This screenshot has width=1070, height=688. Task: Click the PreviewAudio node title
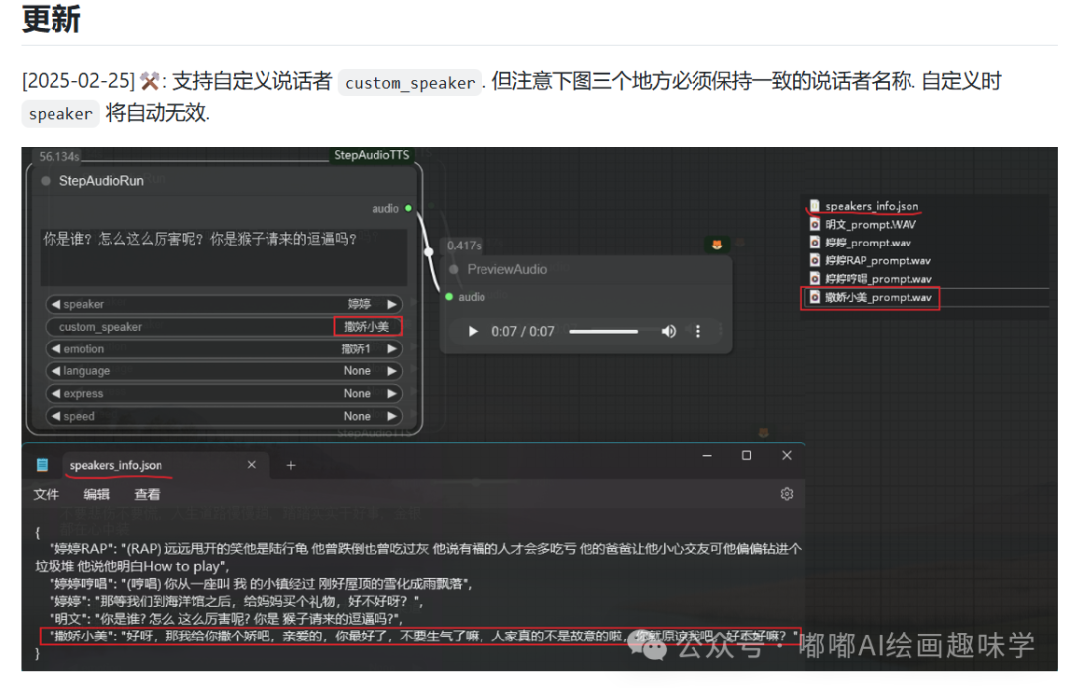pos(507,270)
